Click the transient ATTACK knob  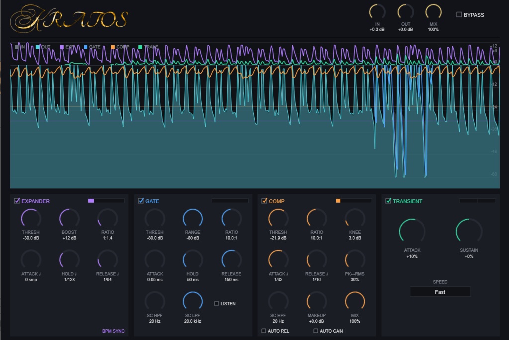coord(412,231)
